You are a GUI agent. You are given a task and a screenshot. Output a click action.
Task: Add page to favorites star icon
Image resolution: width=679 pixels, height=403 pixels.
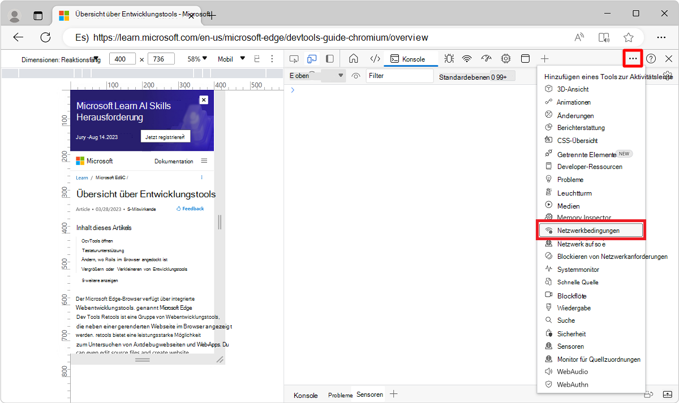pyautogui.click(x=629, y=37)
